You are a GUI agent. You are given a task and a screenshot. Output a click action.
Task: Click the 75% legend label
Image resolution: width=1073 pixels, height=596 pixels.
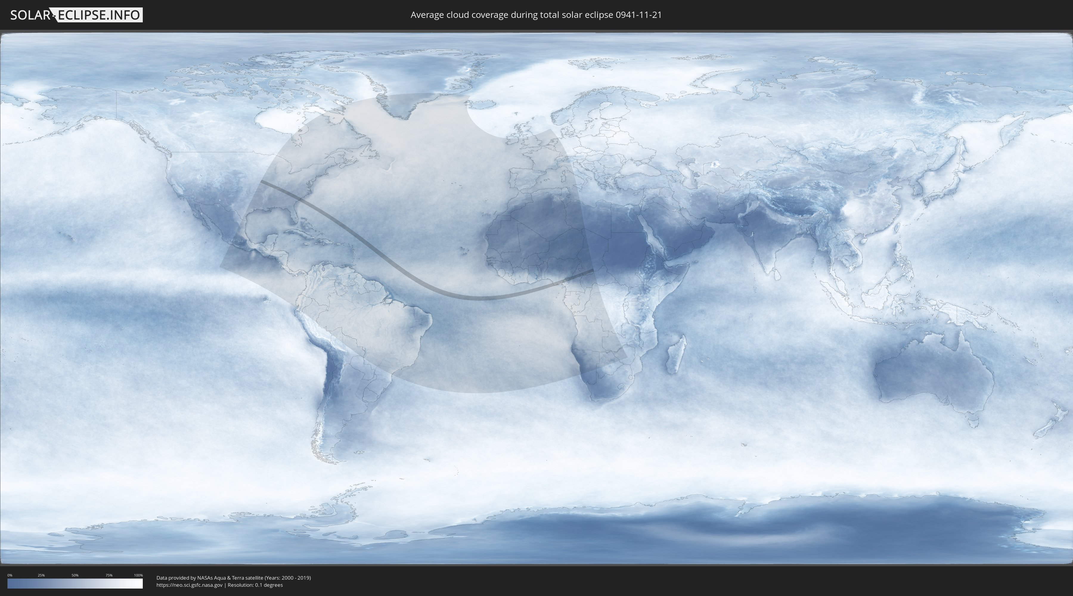click(109, 575)
